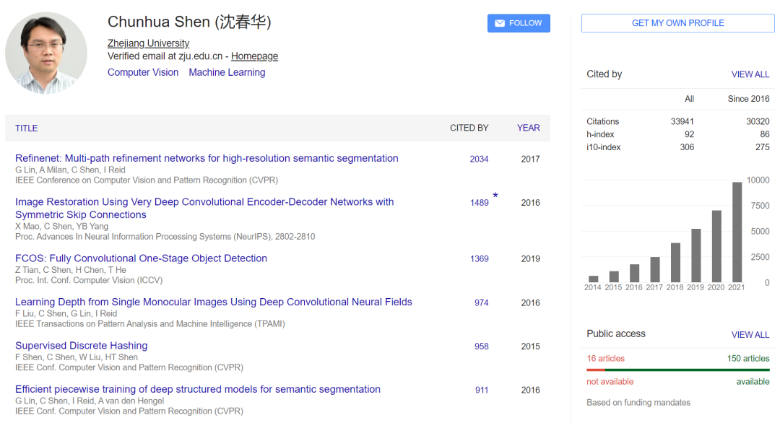The image size is (780, 423).
Task: Open View All link in Public access section
Action: 750,335
